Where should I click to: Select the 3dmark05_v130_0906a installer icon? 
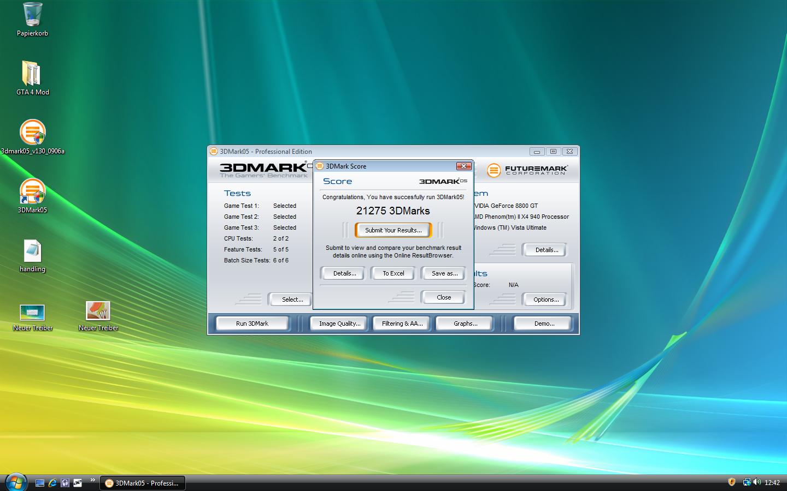click(x=32, y=137)
